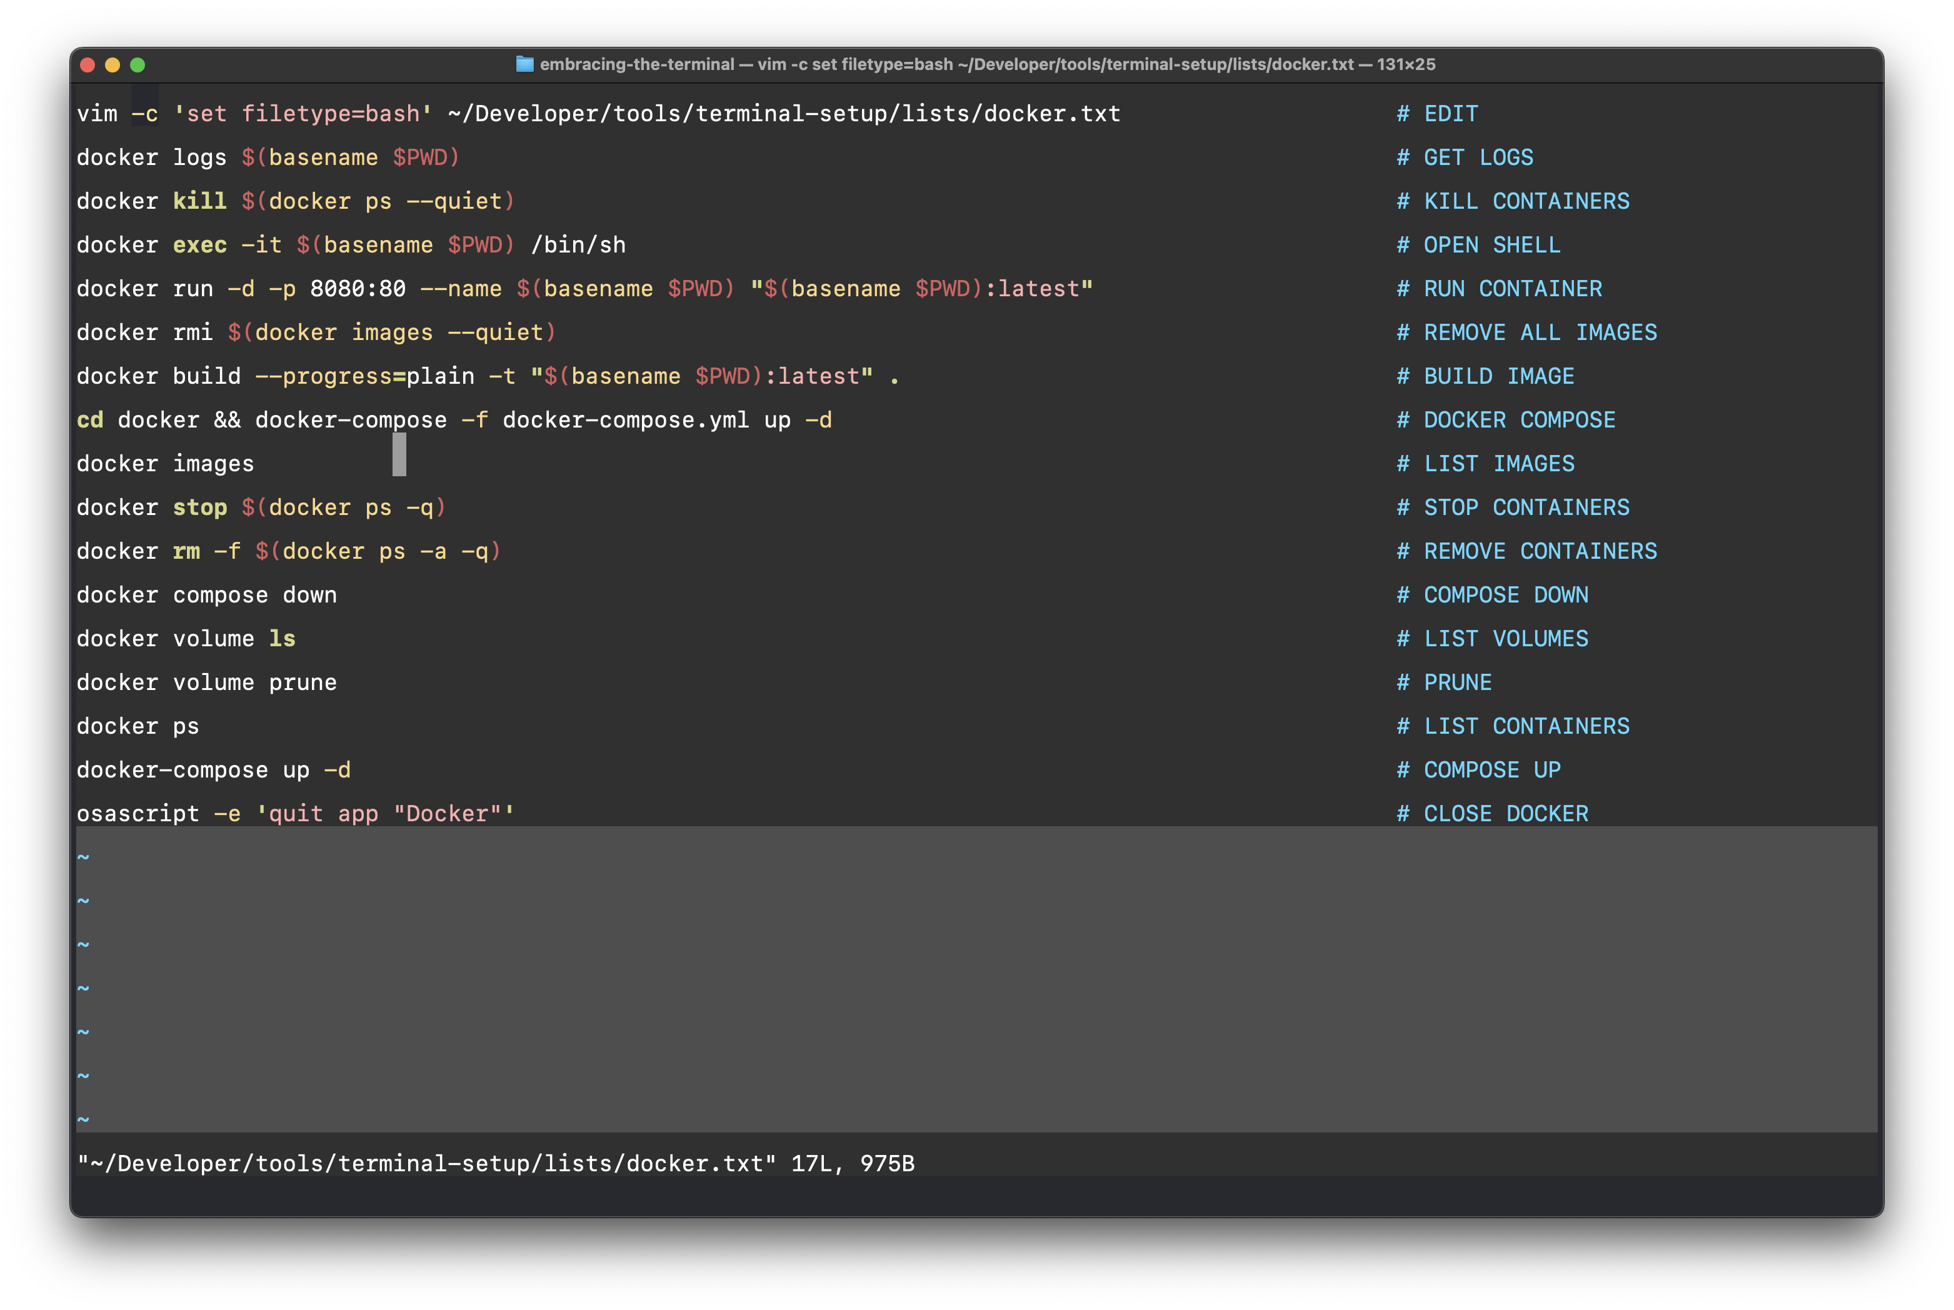Click the '# REMOVE ALL IMAGES' comment
Viewport: 1954px width, 1310px height.
(1526, 332)
